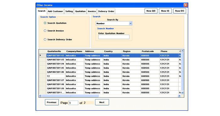Select the QN/19072011/5 row
The image size is (220, 116).
(110, 68)
